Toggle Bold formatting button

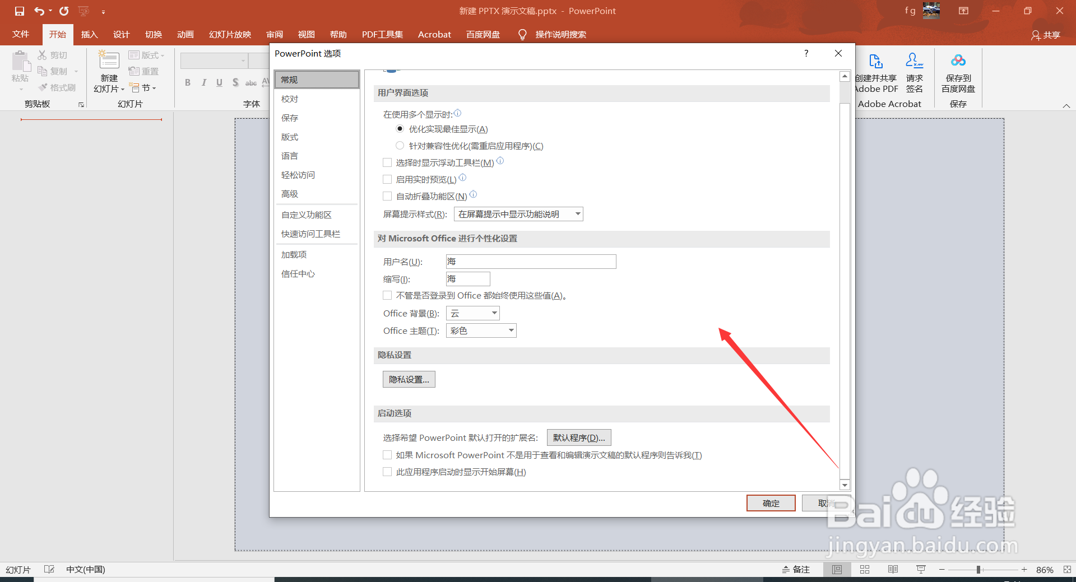pos(188,83)
